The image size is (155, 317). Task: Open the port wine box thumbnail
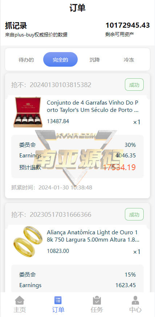(x=27, y=112)
